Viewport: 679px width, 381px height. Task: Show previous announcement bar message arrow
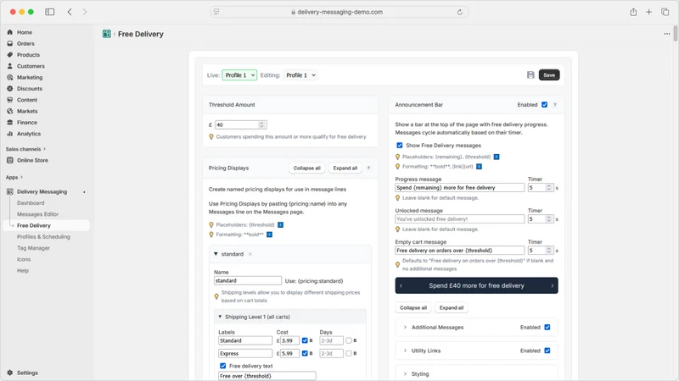pos(401,285)
